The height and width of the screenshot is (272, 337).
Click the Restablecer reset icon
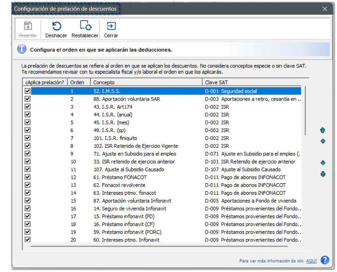tap(85, 26)
